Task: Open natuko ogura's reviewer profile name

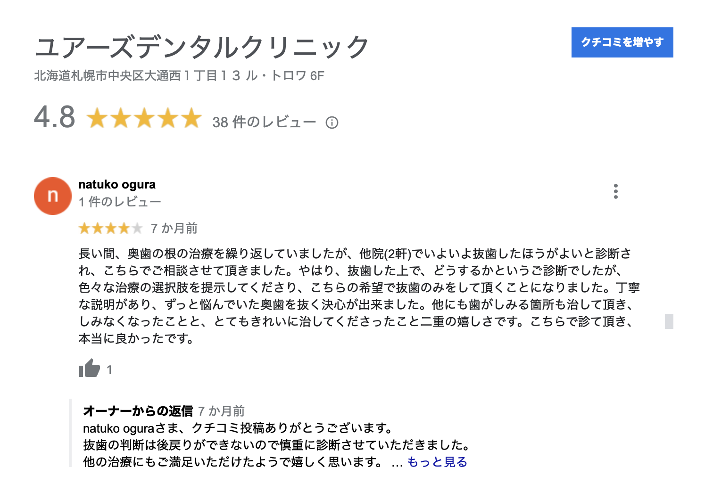Action: click(x=117, y=184)
